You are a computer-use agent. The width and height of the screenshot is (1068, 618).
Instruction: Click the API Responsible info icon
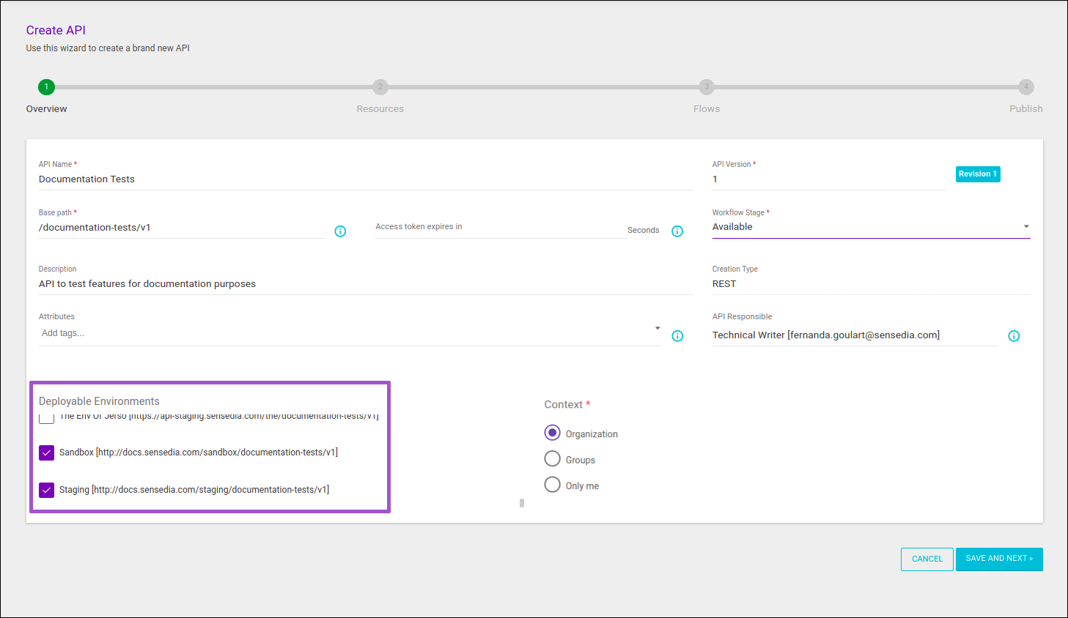(1014, 335)
